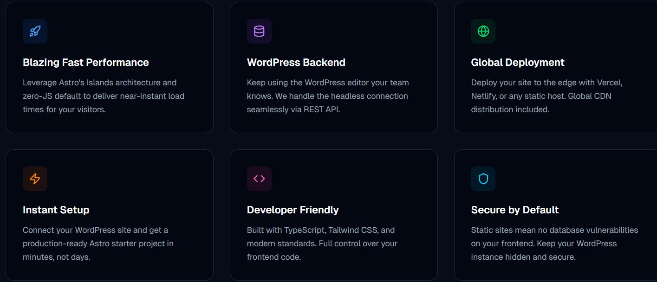Click the orange lightning bolt icon
Screen dimensions: 657x282
[x=35, y=179]
